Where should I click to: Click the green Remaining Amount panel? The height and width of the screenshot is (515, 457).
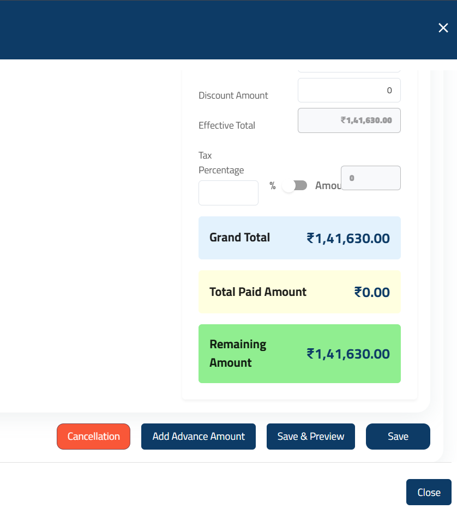click(x=299, y=354)
